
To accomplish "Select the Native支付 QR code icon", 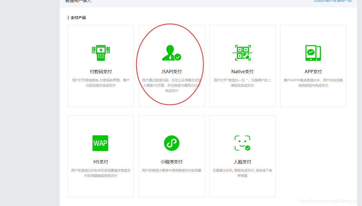I will [242, 53].
